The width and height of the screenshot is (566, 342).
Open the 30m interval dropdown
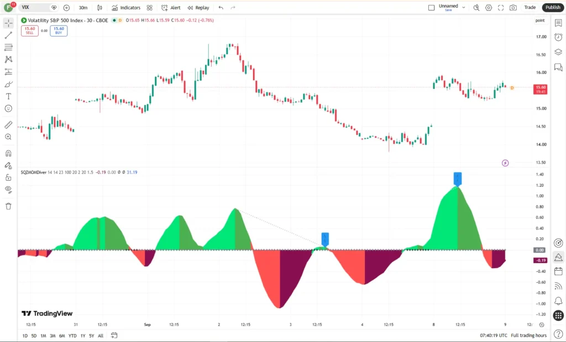pyautogui.click(x=83, y=8)
